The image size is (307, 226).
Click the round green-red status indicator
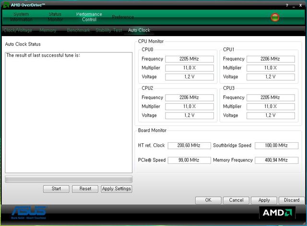tap(275, 17)
